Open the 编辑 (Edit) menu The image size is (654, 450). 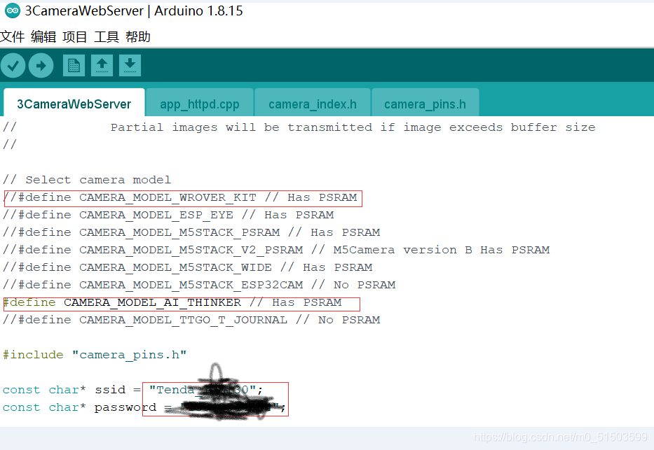43,36
